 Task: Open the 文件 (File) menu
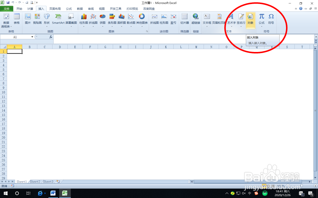(x=7, y=9)
